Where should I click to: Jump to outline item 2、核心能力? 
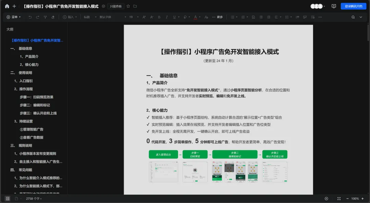[x=29, y=65]
